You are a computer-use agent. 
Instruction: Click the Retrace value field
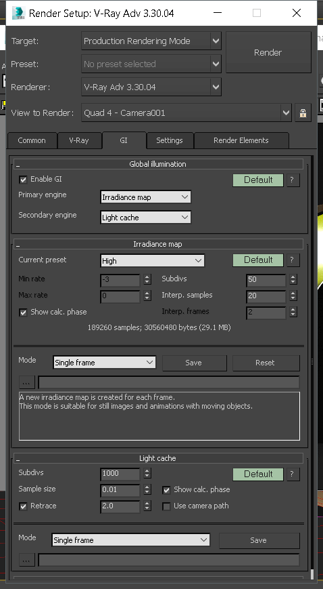tap(120, 506)
